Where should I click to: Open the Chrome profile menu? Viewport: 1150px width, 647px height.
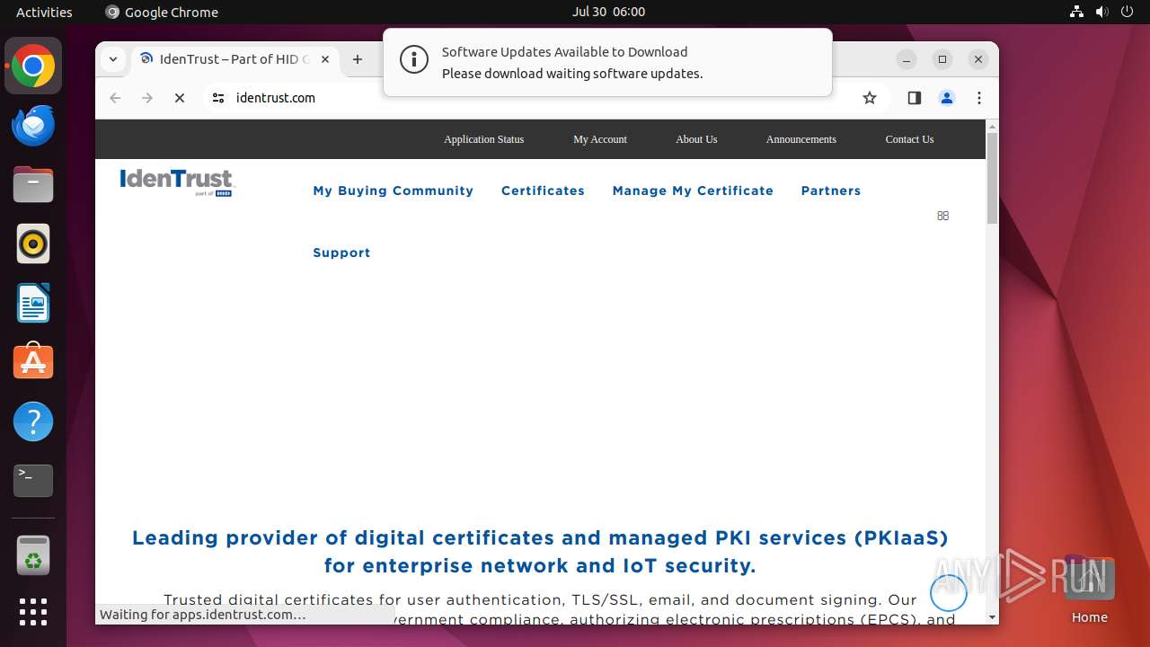coord(947,98)
